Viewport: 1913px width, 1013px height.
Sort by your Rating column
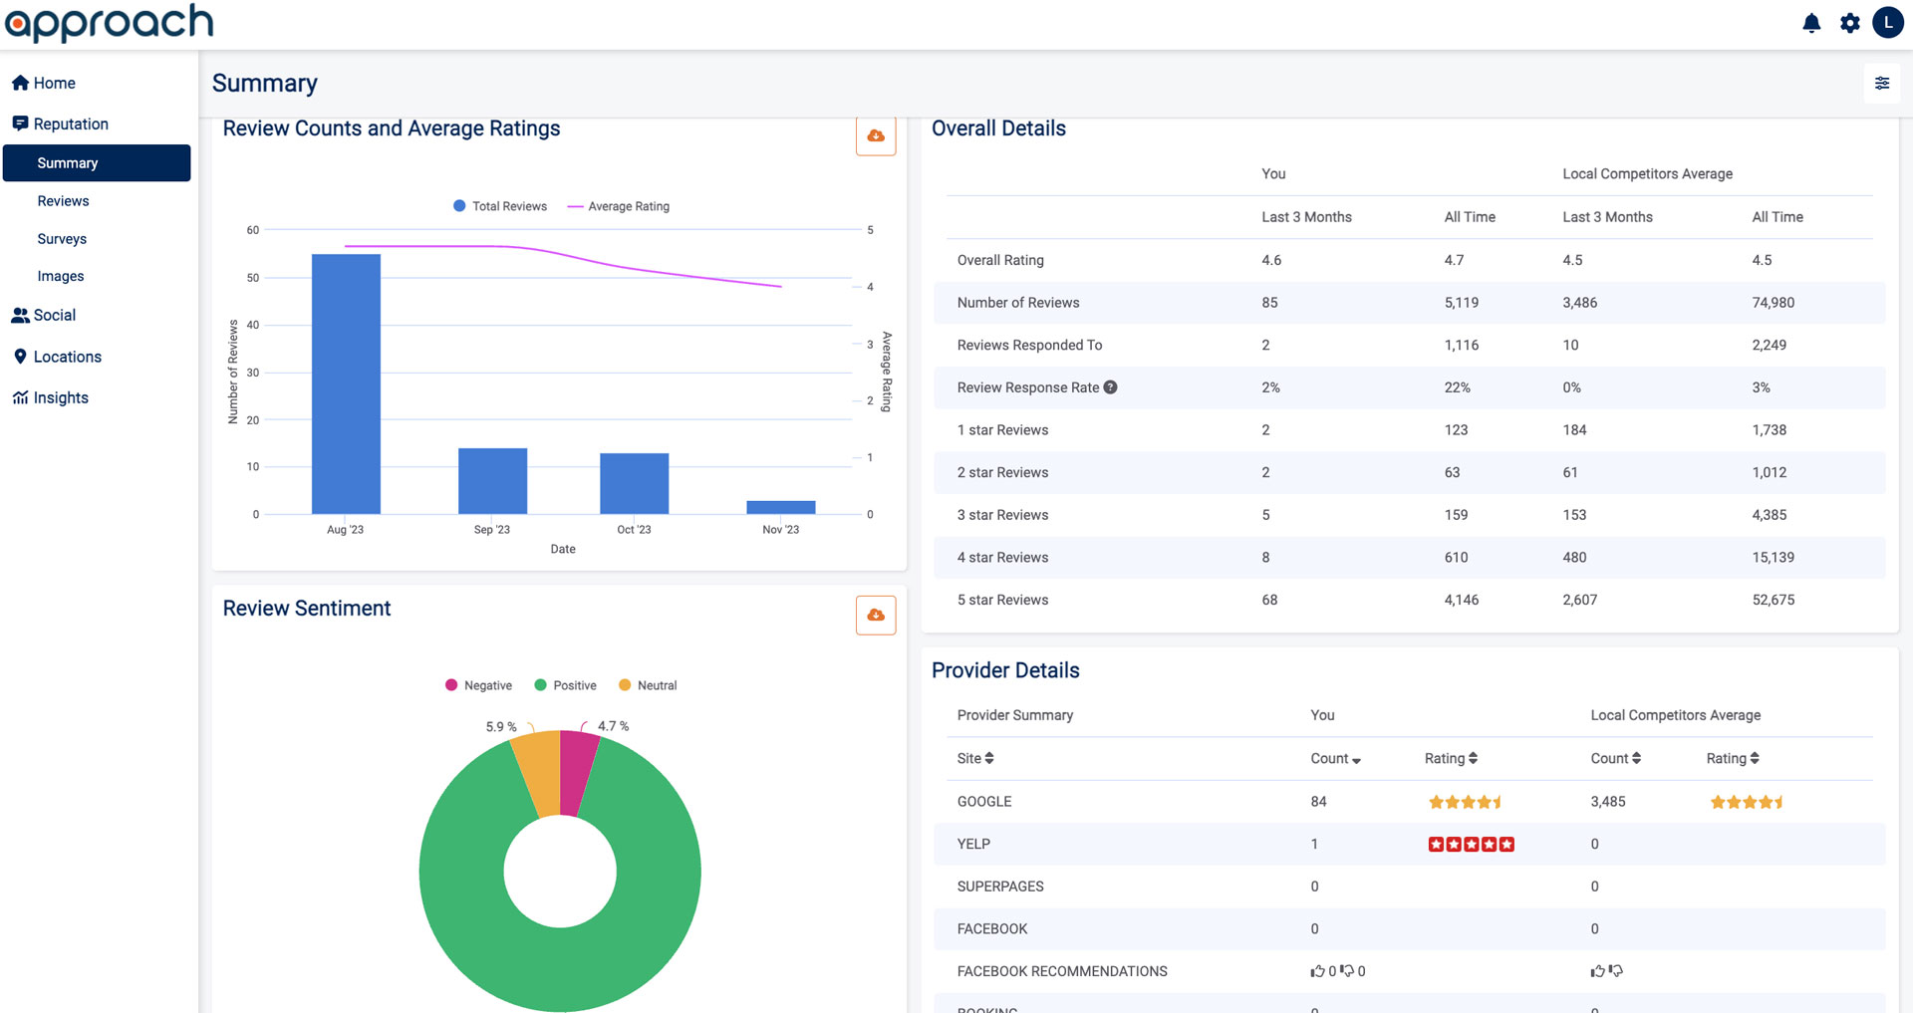tap(1451, 759)
